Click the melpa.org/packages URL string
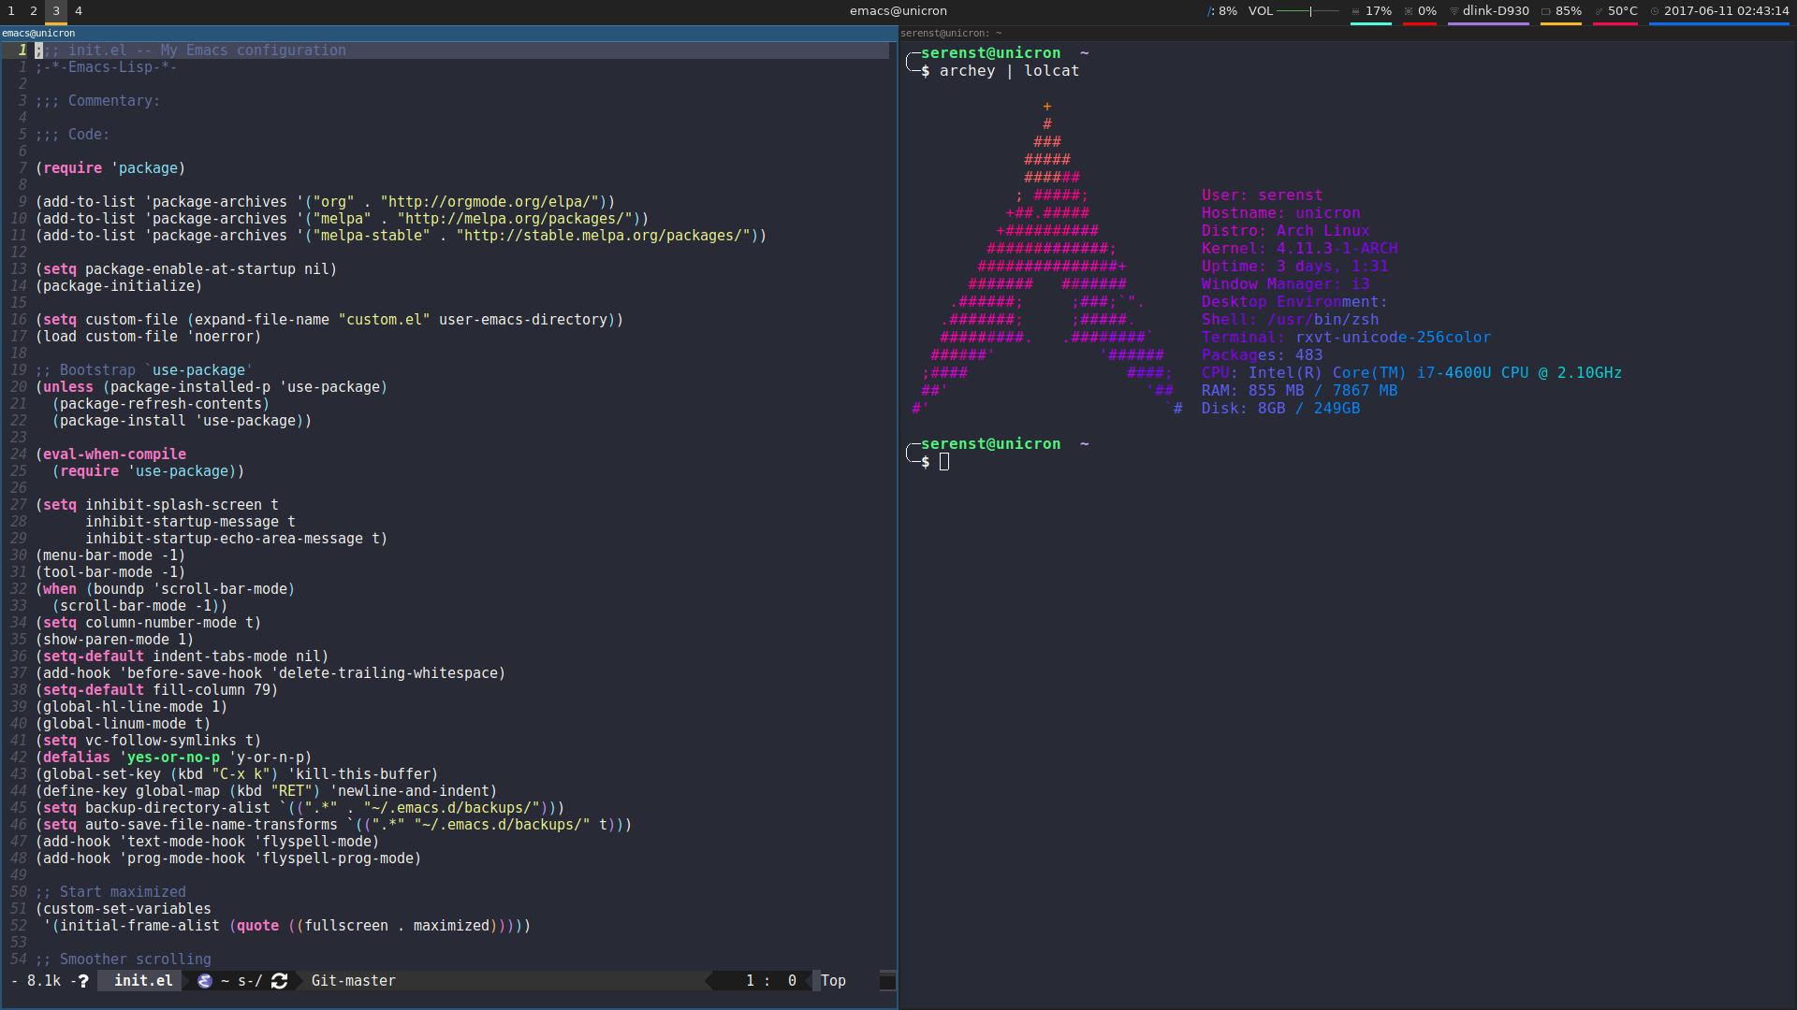Image resolution: width=1797 pixels, height=1010 pixels. [515, 219]
